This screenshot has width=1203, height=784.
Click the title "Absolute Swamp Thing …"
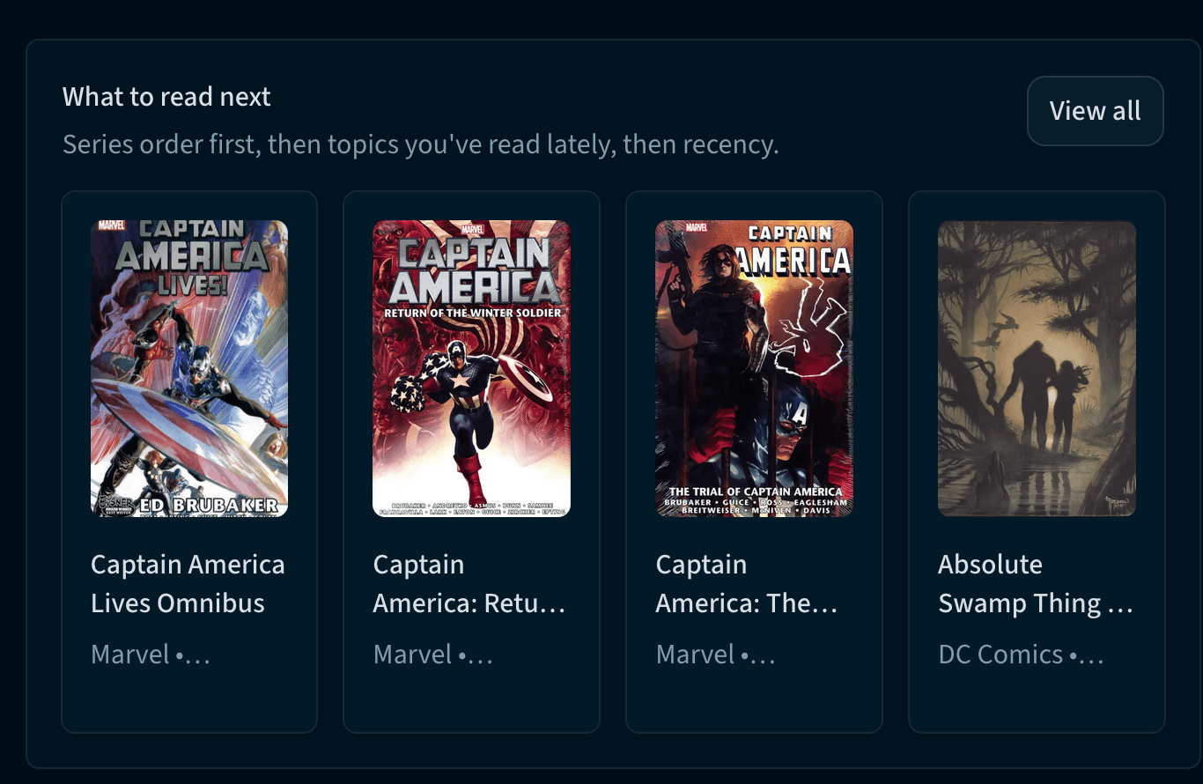coord(1036,584)
